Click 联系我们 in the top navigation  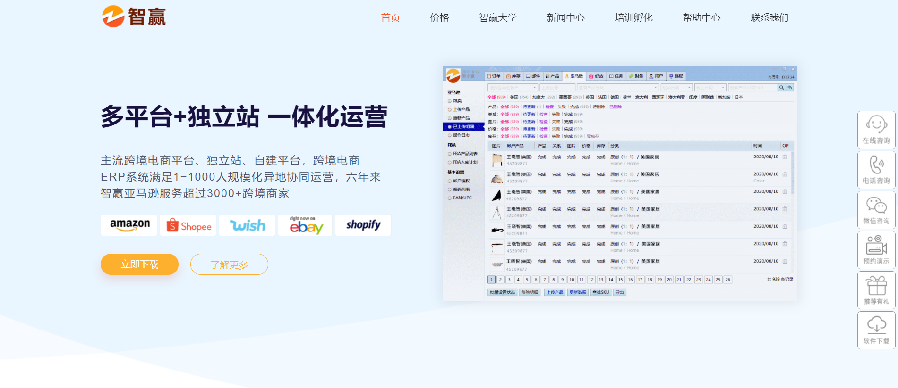[x=770, y=17]
